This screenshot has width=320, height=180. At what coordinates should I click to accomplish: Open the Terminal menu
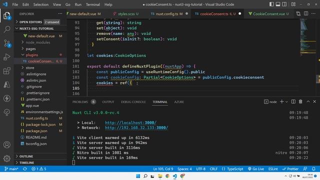click(93, 4)
